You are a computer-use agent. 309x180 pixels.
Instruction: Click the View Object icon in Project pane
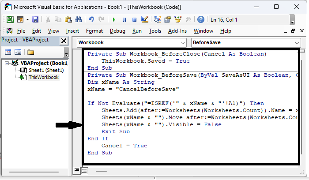pyautogui.click(x=18, y=52)
